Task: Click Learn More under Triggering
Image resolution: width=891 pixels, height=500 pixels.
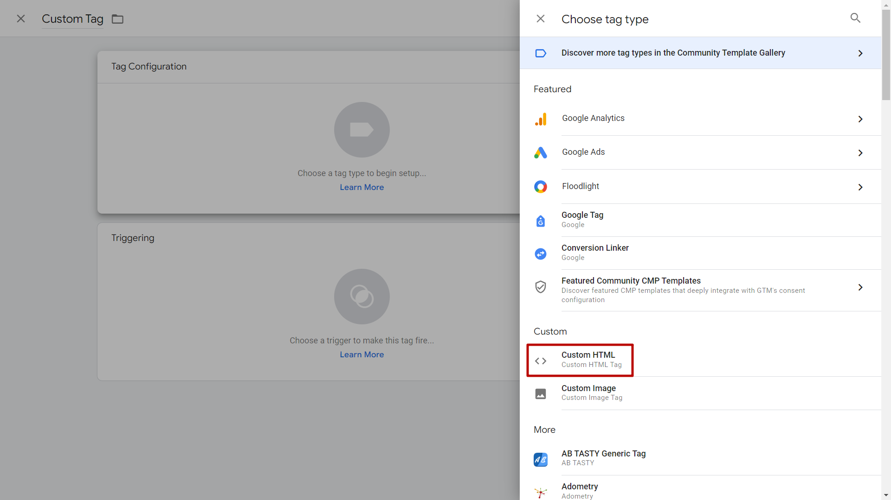Action: coord(362,354)
